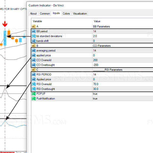The image size is (153, 153).
Task: Select the 'CCI Parameters' value cell
Action: pos(123,46)
